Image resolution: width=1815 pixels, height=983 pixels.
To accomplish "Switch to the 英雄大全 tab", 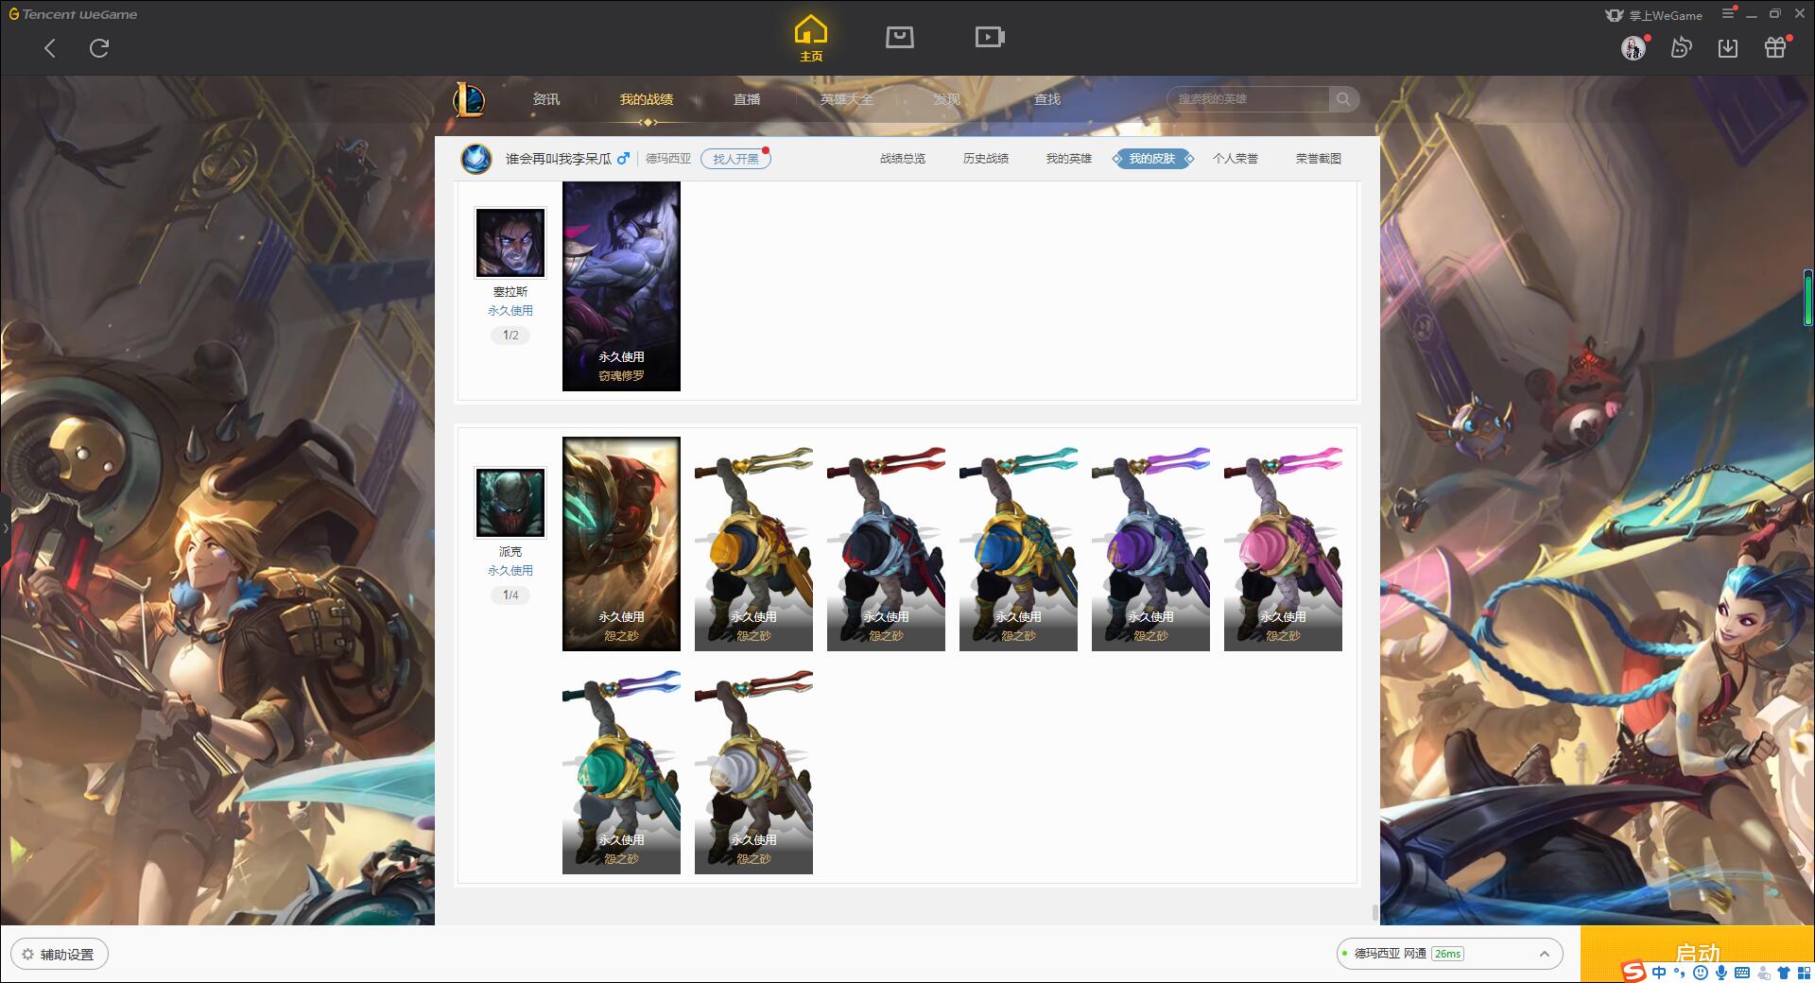I will tap(847, 99).
